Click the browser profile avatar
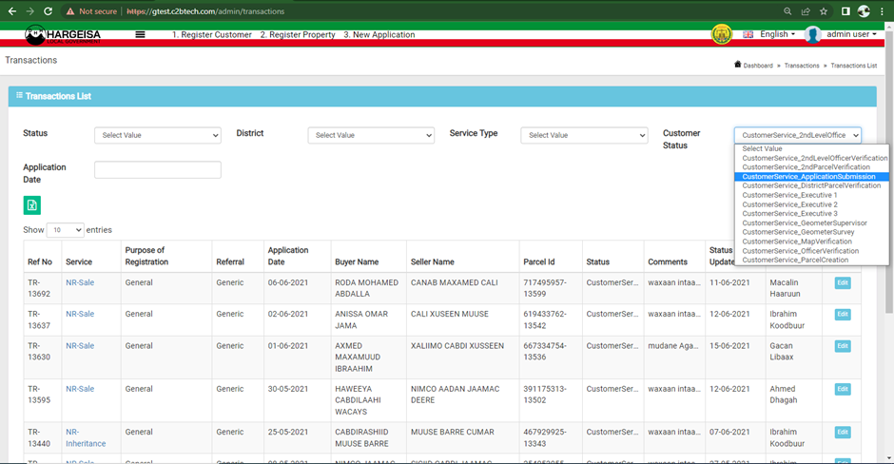The width and height of the screenshot is (894, 464). point(864,11)
